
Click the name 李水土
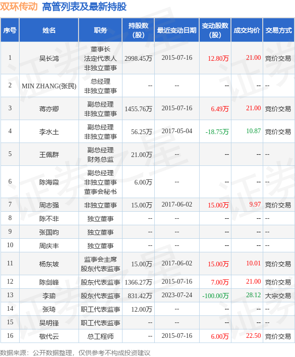pyautogui.click(x=49, y=132)
